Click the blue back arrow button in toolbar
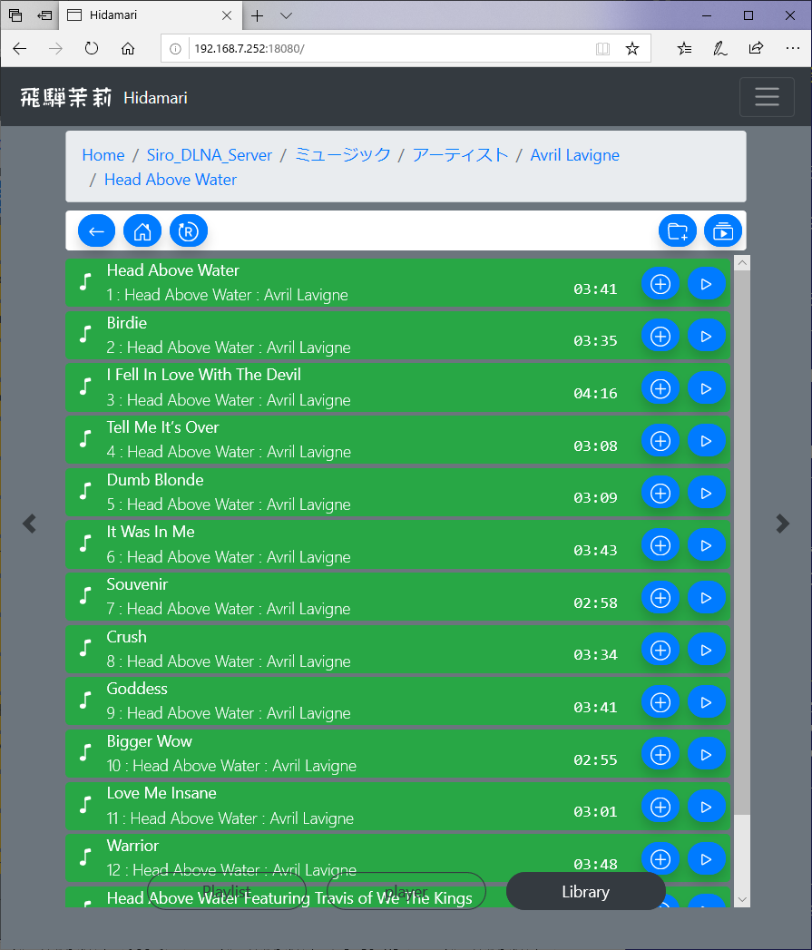This screenshot has width=812, height=950. point(96,230)
